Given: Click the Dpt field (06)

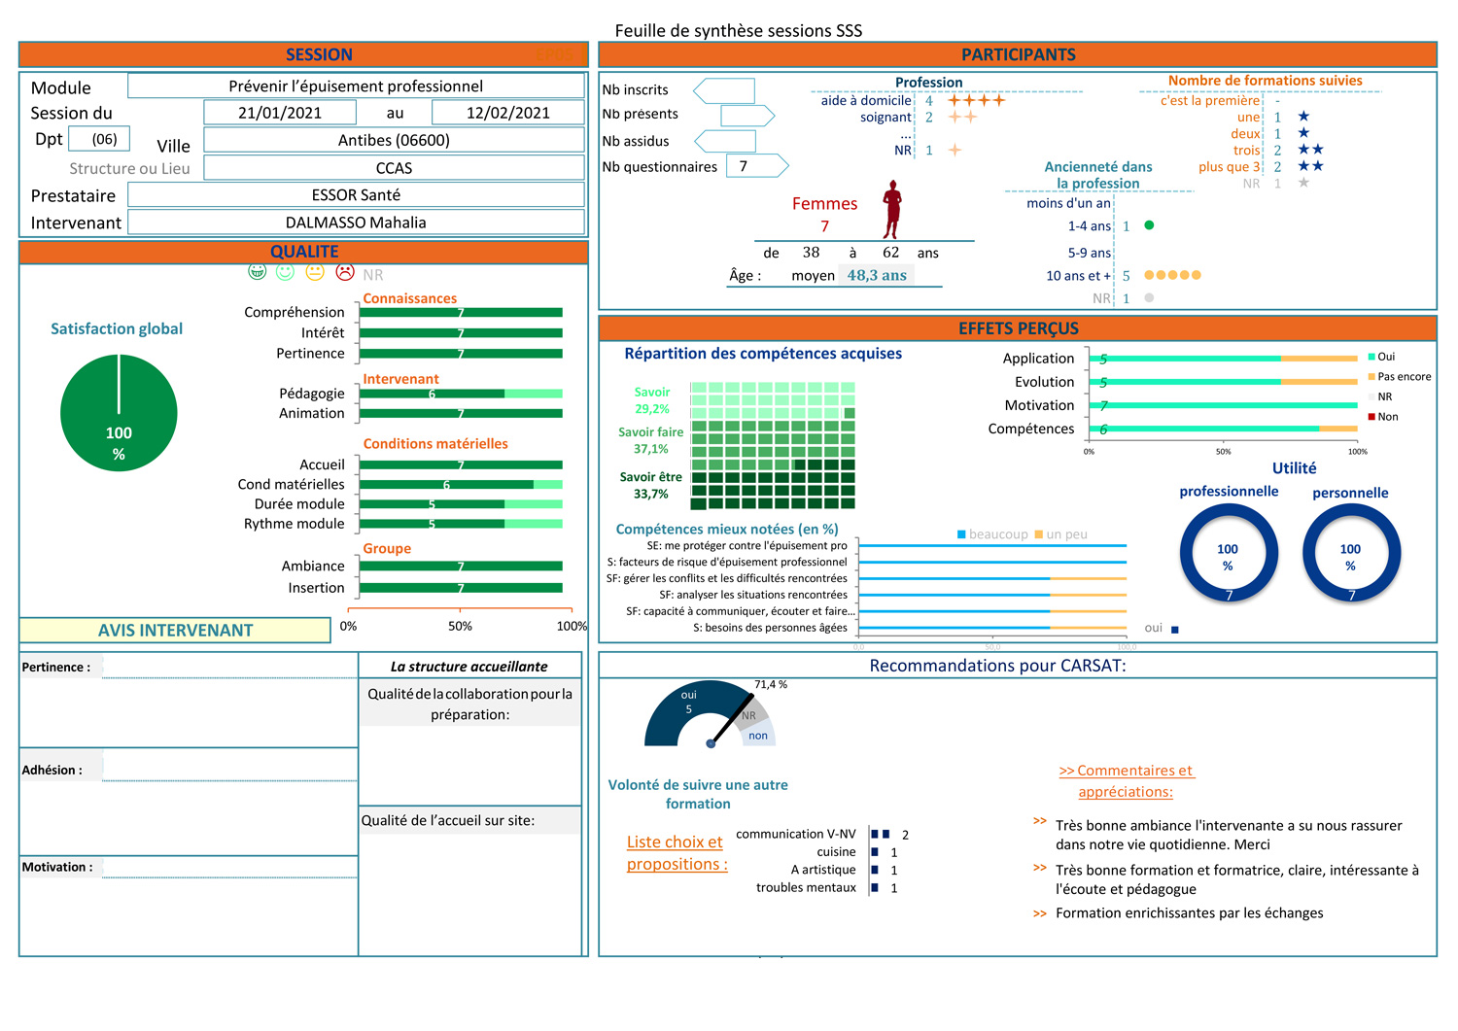Looking at the screenshot, I should click(x=99, y=139).
